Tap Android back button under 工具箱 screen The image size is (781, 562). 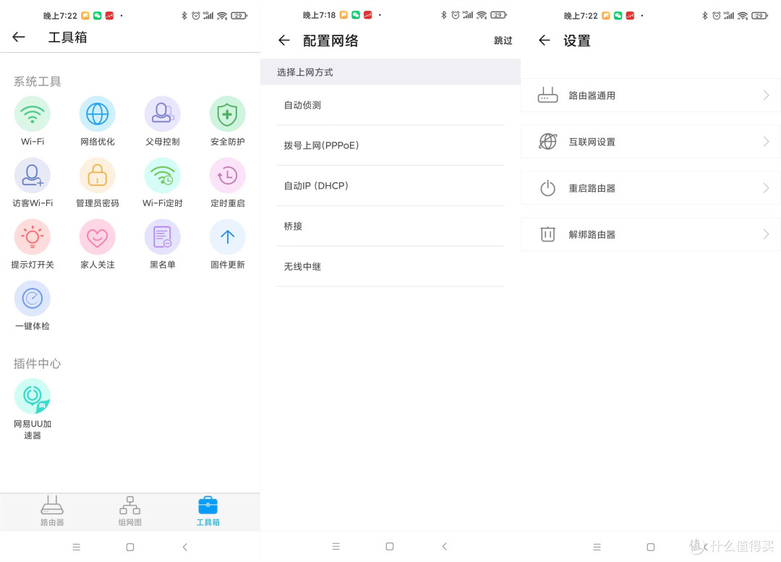[185, 547]
